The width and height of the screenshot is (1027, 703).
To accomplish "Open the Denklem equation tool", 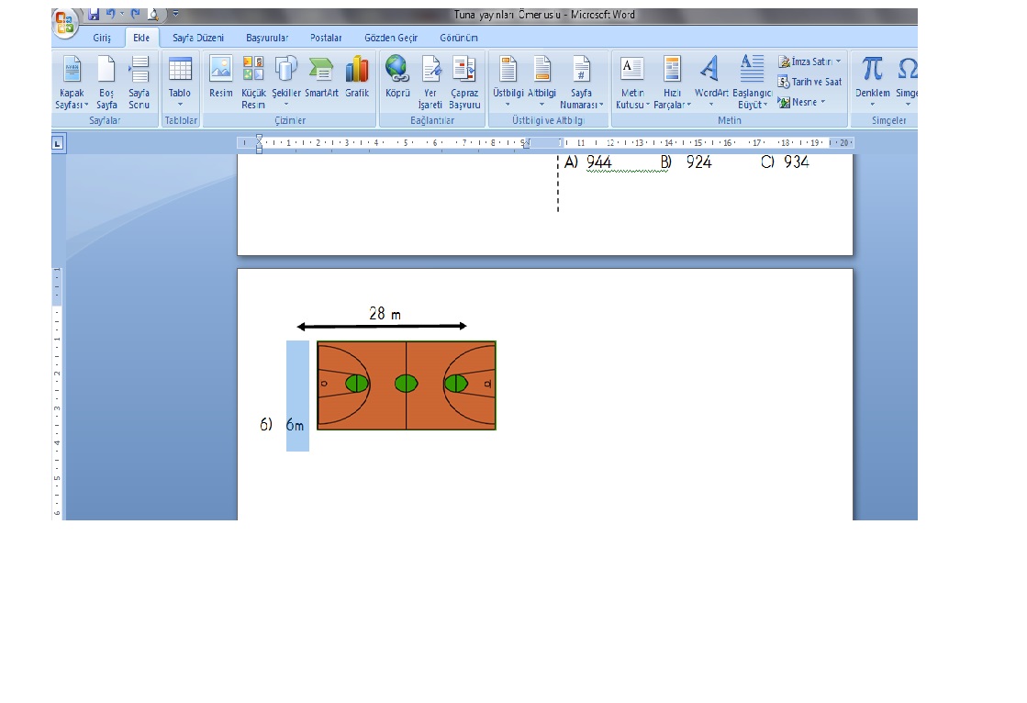I will pos(872,80).
